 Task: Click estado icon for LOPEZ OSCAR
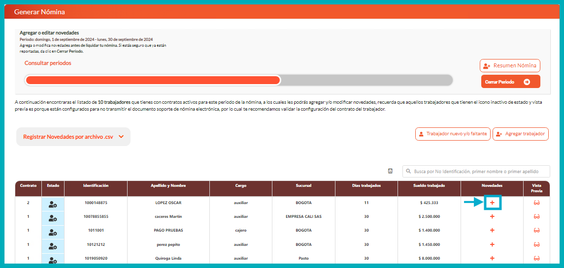pyautogui.click(x=53, y=205)
